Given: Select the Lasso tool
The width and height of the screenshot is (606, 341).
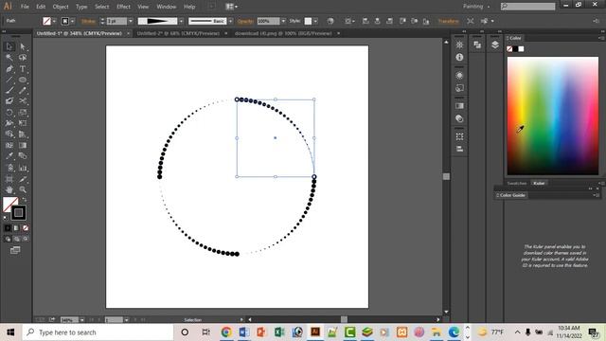Looking at the screenshot, I should (x=23, y=58).
